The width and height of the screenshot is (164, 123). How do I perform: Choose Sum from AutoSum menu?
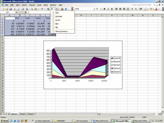pos(63,13)
